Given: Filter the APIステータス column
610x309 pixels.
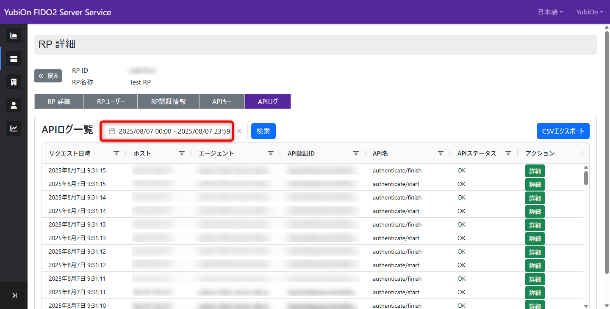Looking at the screenshot, I should 508,153.
